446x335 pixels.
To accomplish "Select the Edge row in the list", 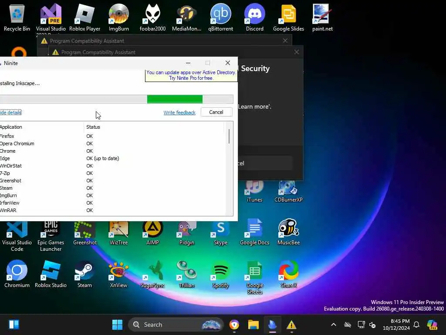I will point(112,158).
